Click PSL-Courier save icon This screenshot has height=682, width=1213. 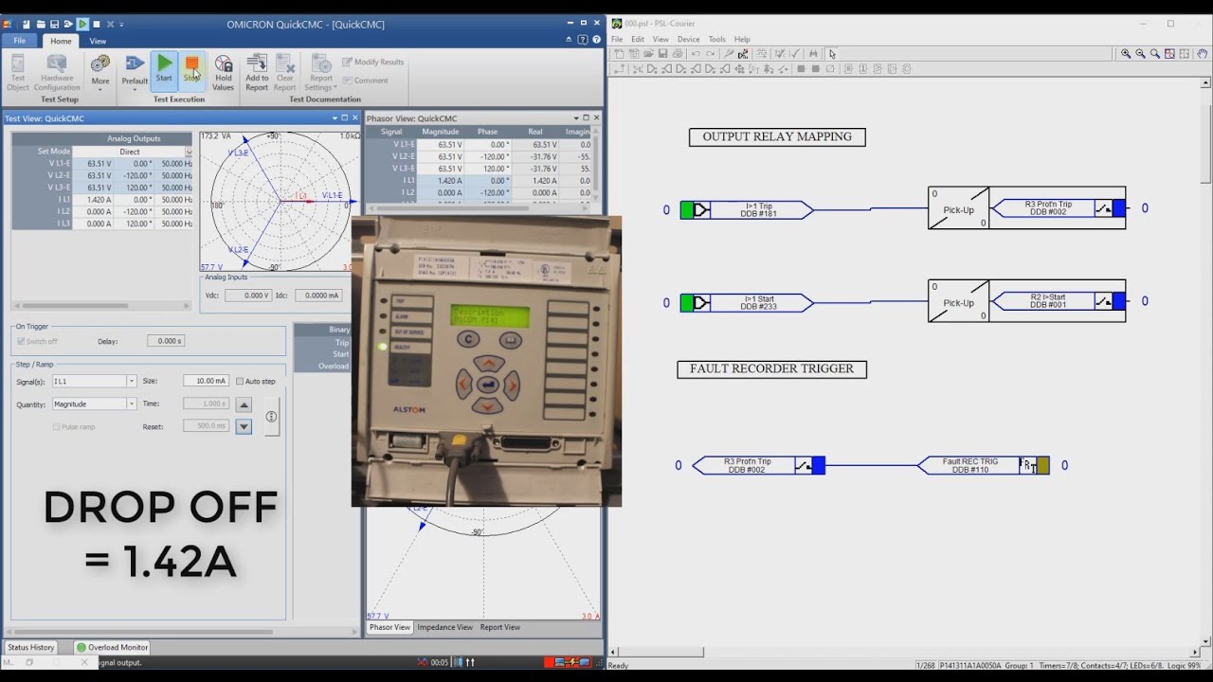coord(663,54)
